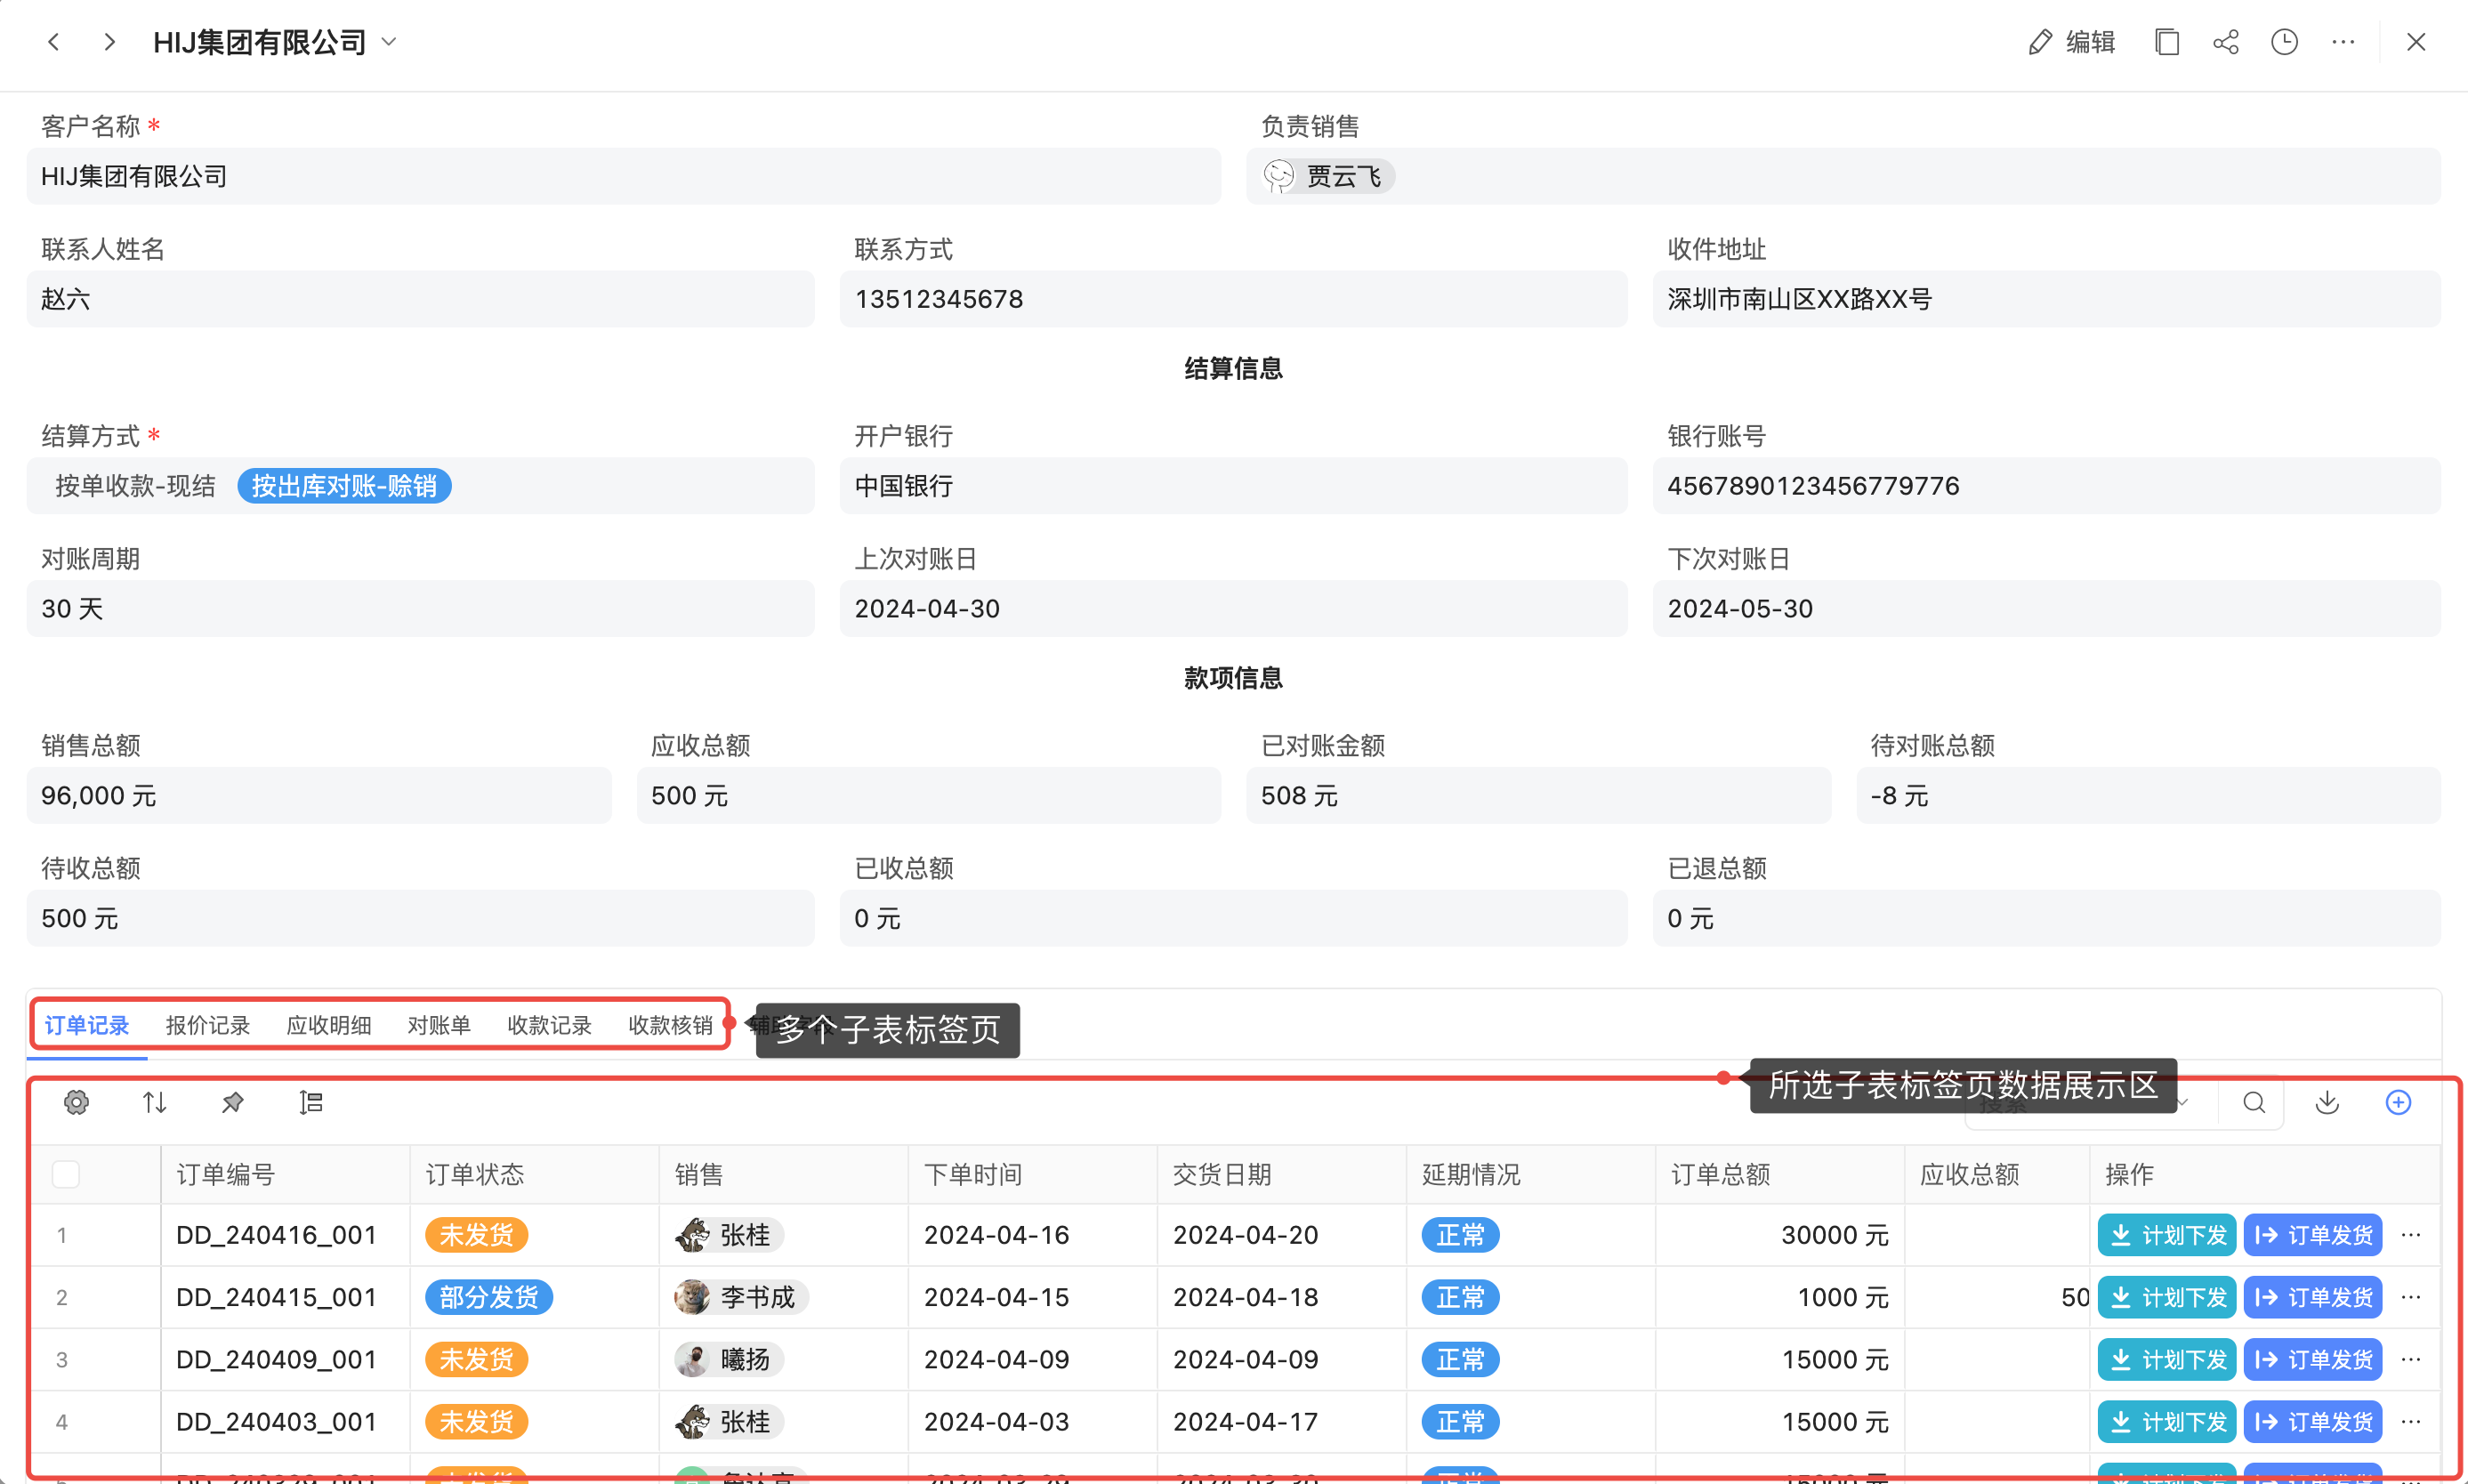This screenshot has width=2468, height=1484.
Task: Open the history clock icon
Action: (x=2285, y=42)
